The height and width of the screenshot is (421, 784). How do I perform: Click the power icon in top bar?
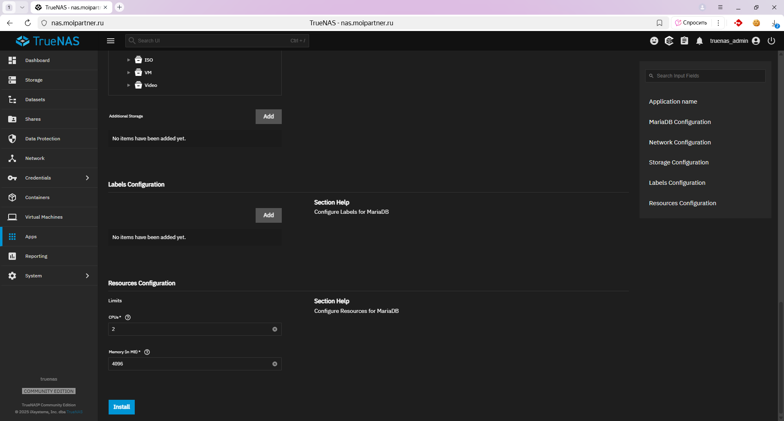771,41
